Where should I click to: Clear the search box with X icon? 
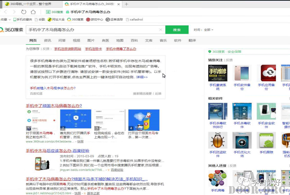160,30
